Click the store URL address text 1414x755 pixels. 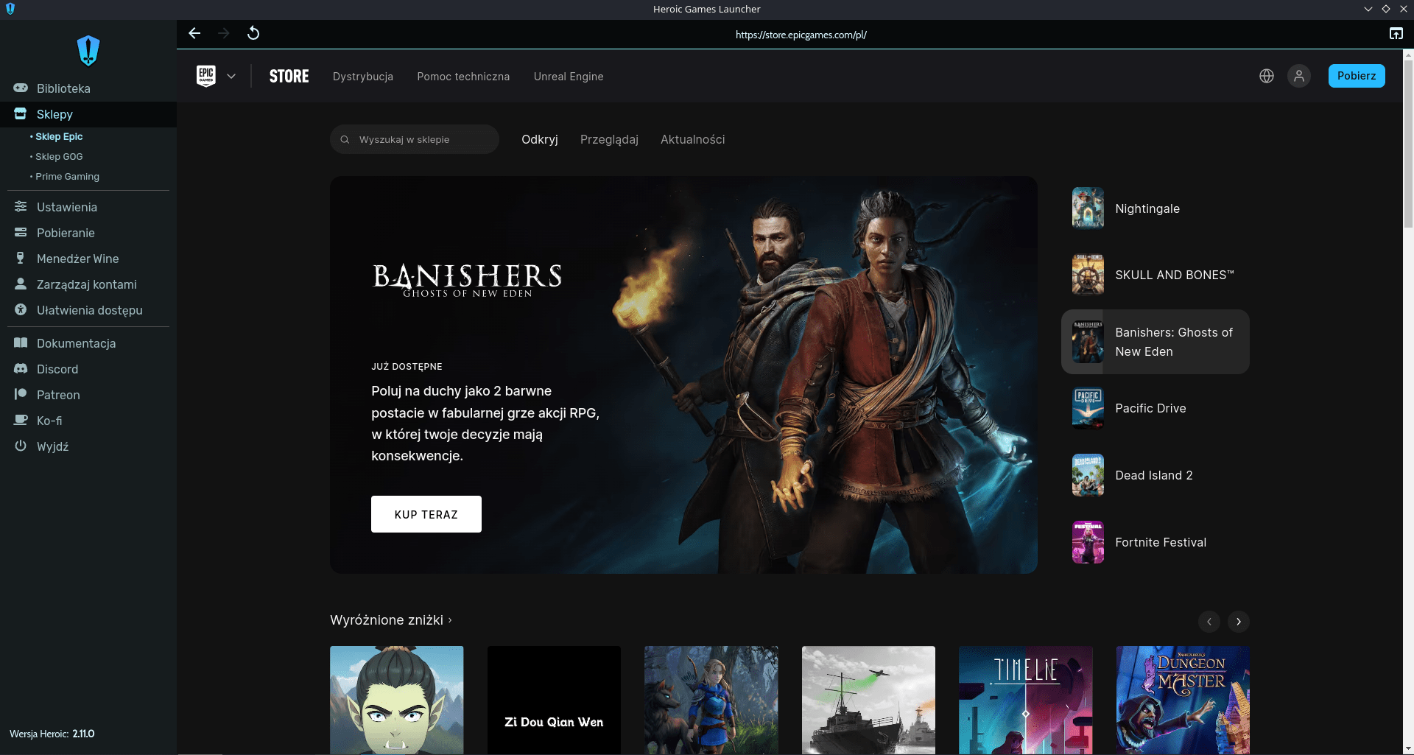tap(801, 35)
